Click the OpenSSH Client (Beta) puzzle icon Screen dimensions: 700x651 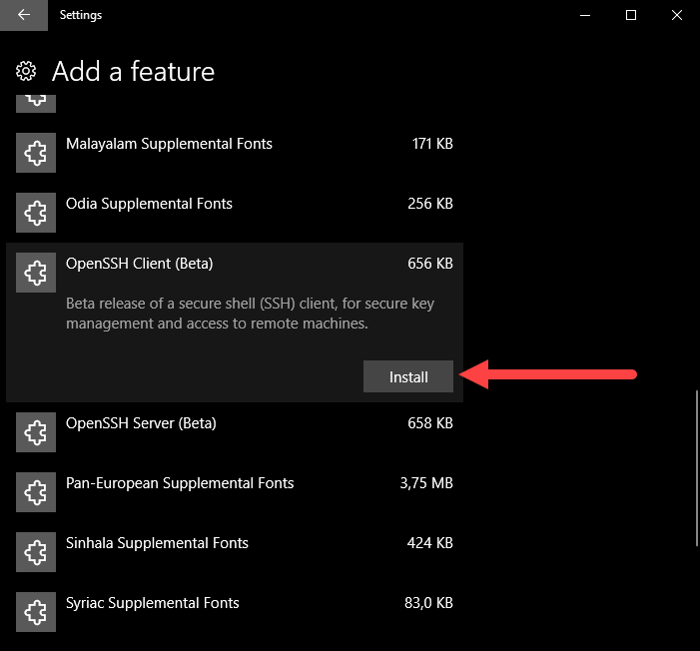tap(36, 273)
